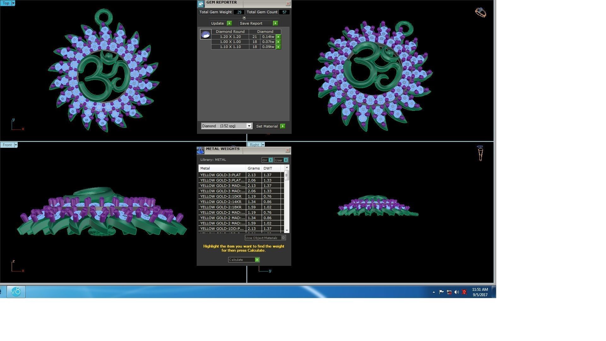The width and height of the screenshot is (606, 341).
Task: Click the Gem Reporter panel icon
Action: coord(201,4)
